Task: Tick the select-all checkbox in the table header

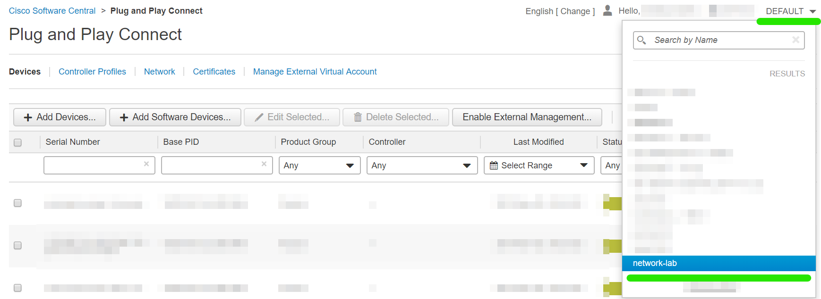Action: [x=17, y=142]
